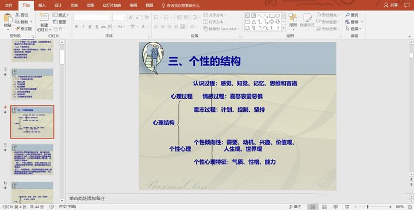Insert a text box from the shapes gallery

[x=247, y=15]
